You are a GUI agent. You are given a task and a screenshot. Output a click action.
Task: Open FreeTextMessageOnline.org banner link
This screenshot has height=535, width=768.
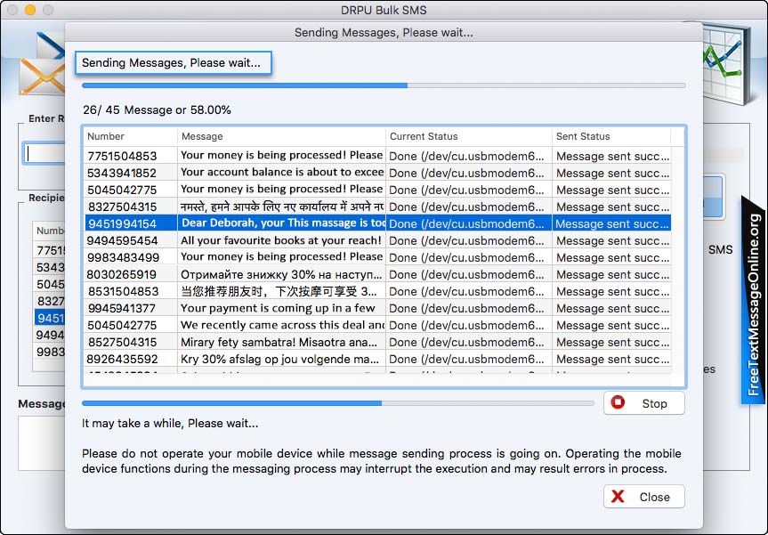(x=755, y=300)
